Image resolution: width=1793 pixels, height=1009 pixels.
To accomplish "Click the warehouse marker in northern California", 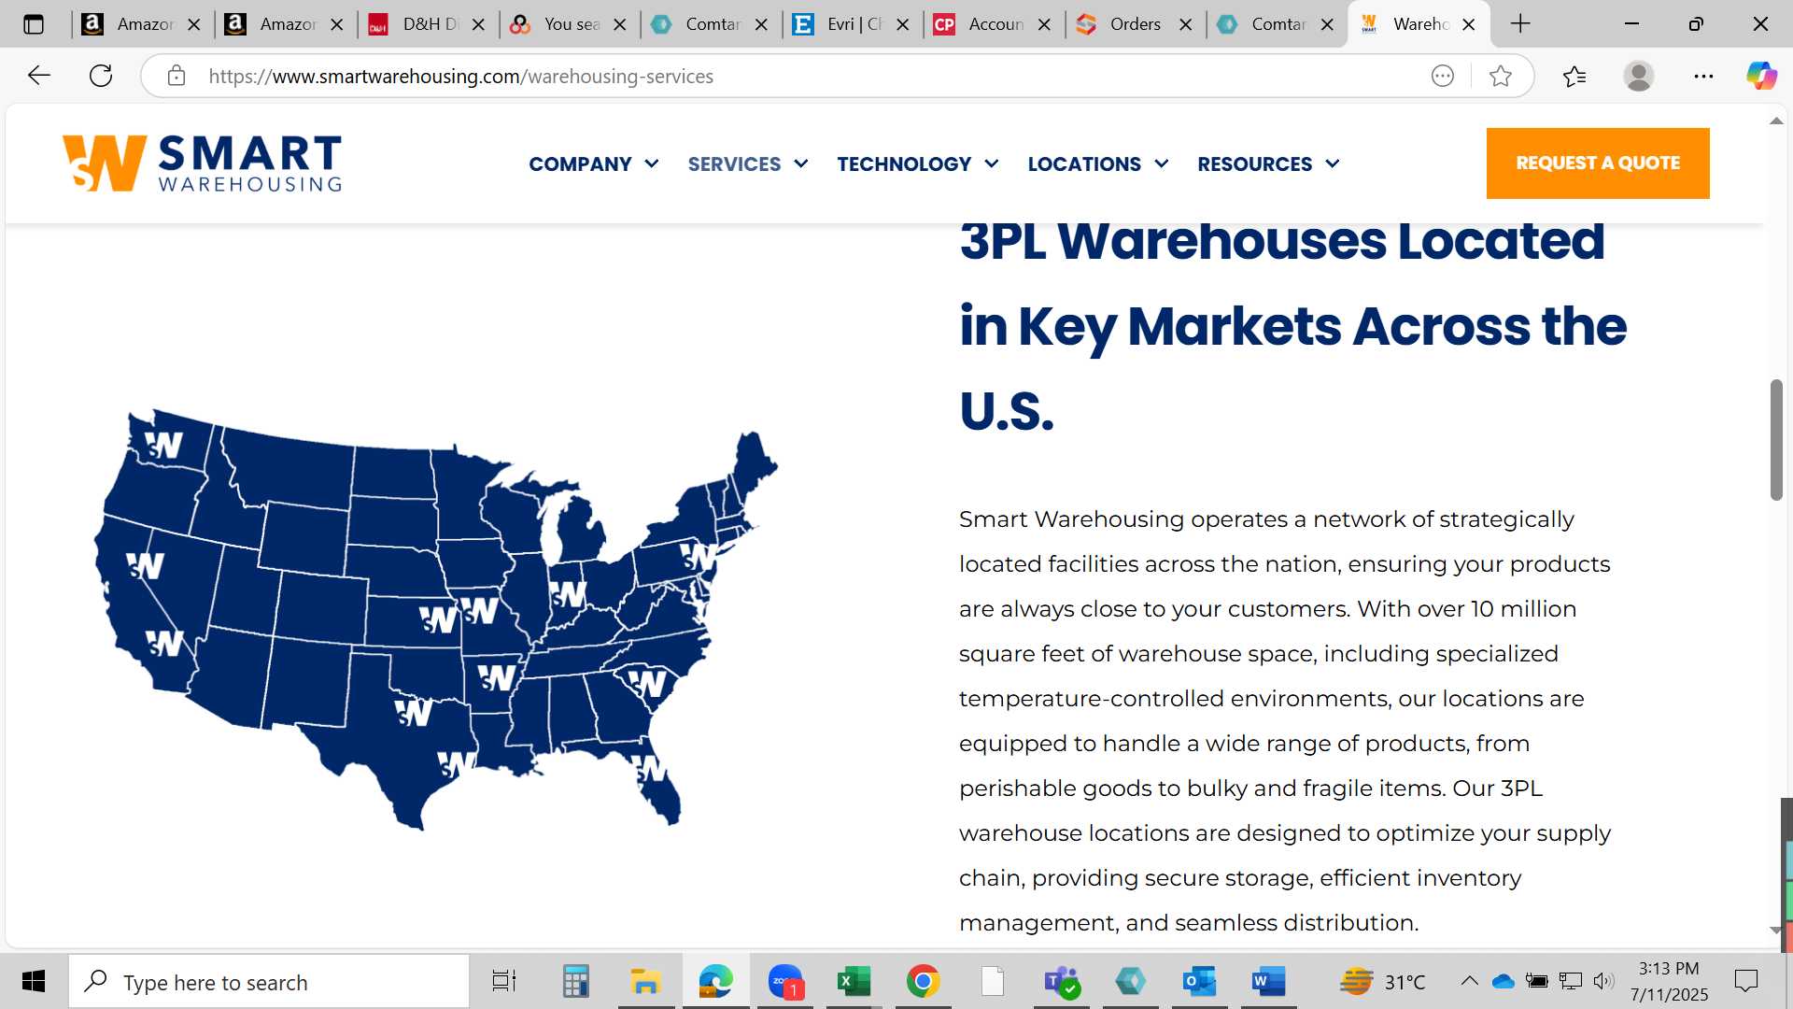I will coord(145,565).
